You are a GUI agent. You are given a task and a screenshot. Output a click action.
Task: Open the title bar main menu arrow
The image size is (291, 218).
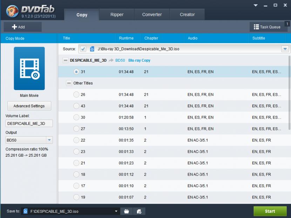pos(256,5)
